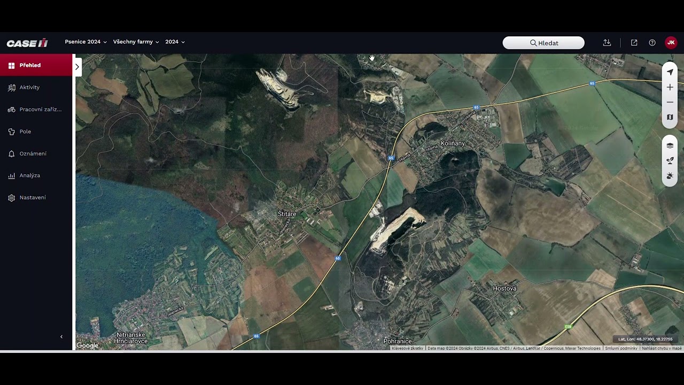Image resolution: width=684 pixels, height=385 pixels.
Task: Click the Oznámení bell icon
Action: pyautogui.click(x=11, y=154)
